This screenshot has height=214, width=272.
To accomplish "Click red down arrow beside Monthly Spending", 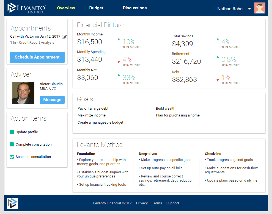I will coord(119,62).
